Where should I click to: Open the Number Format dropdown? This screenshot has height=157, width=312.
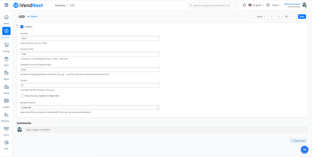point(90,108)
